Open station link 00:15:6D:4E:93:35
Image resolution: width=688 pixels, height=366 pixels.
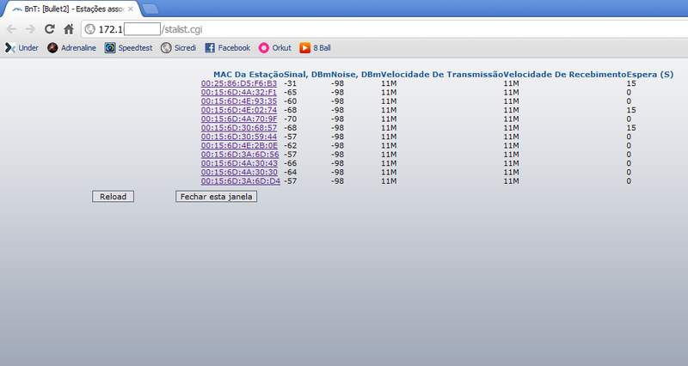click(239, 101)
